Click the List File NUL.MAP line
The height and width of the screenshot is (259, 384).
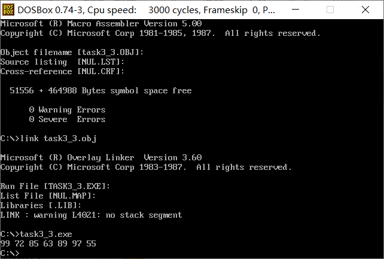pyautogui.click(x=48, y=196)
